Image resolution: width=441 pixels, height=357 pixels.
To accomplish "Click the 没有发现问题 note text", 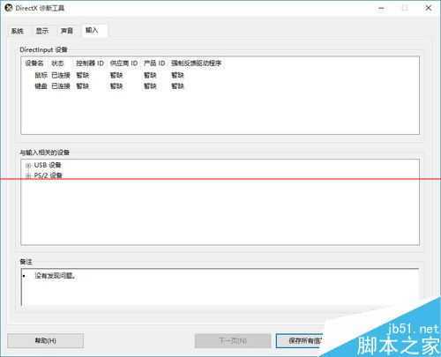I will click(x=56, y=276).
